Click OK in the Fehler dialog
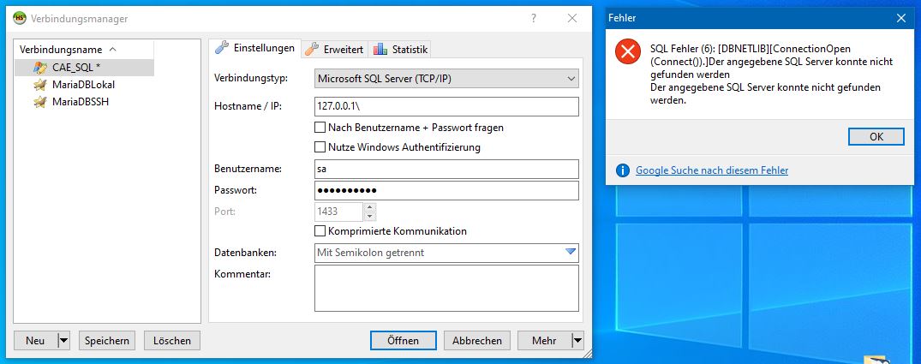Image resolution: width=921 pixels, height=364 pixels. coord(876,136)
